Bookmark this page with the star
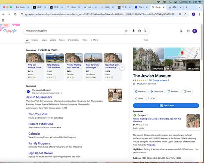This screenshot has height=163, width=204. tap(185, 14)
